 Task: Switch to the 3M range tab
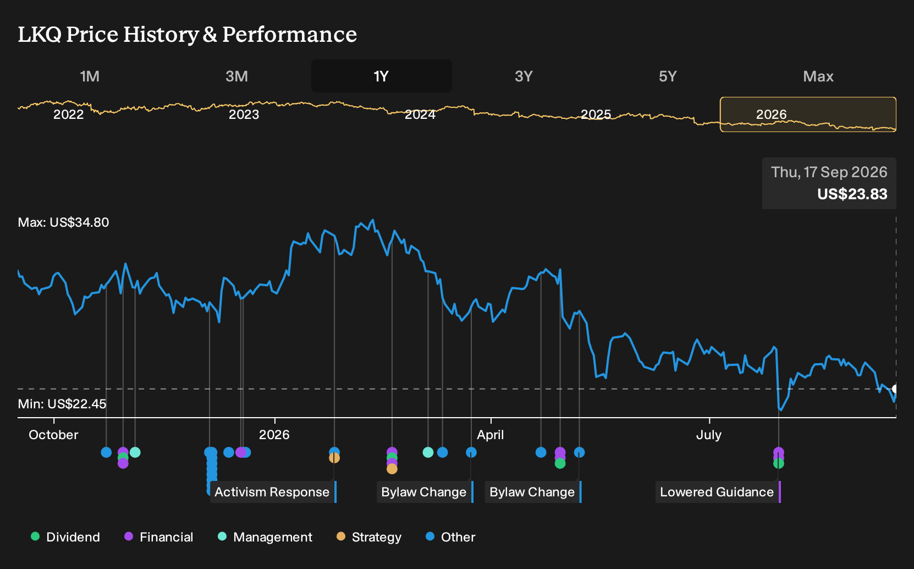tap(237, 76)
